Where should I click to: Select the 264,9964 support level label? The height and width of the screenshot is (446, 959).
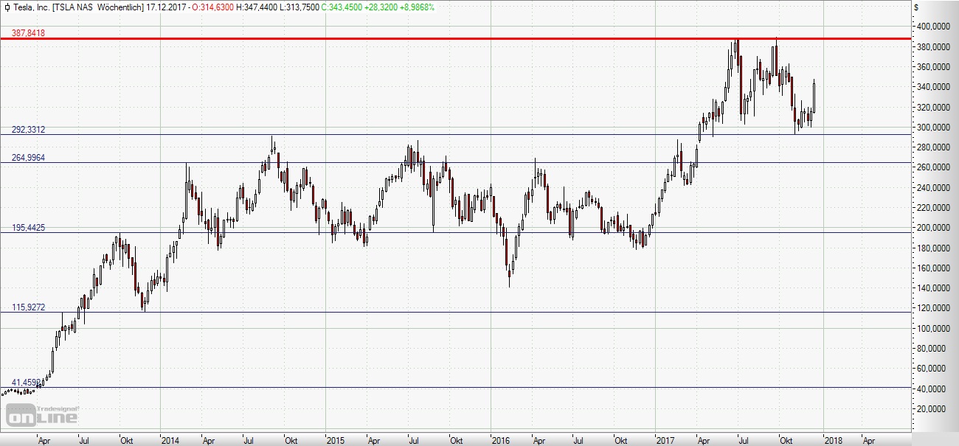pos(28,157)
